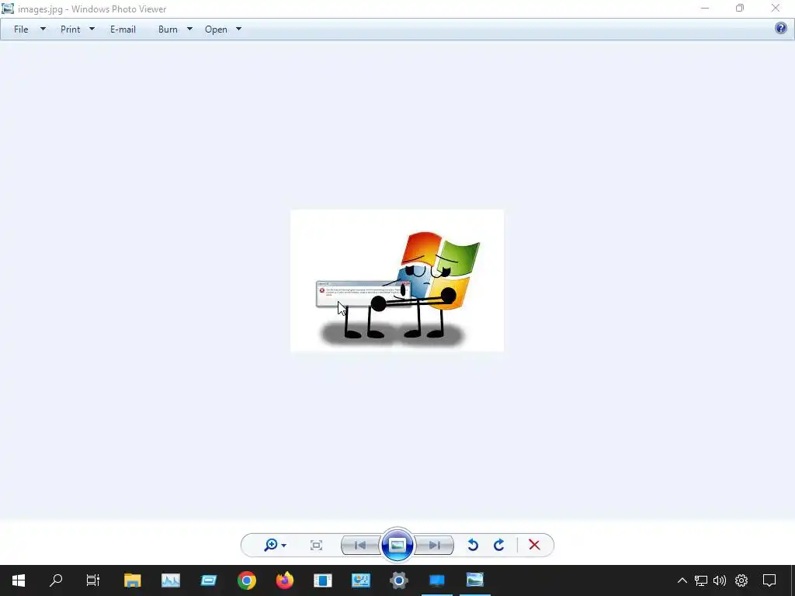Viewport: 795px width, 596px height.
Task: Expand the Burn dropdown arrow
Action: (189, 29)
